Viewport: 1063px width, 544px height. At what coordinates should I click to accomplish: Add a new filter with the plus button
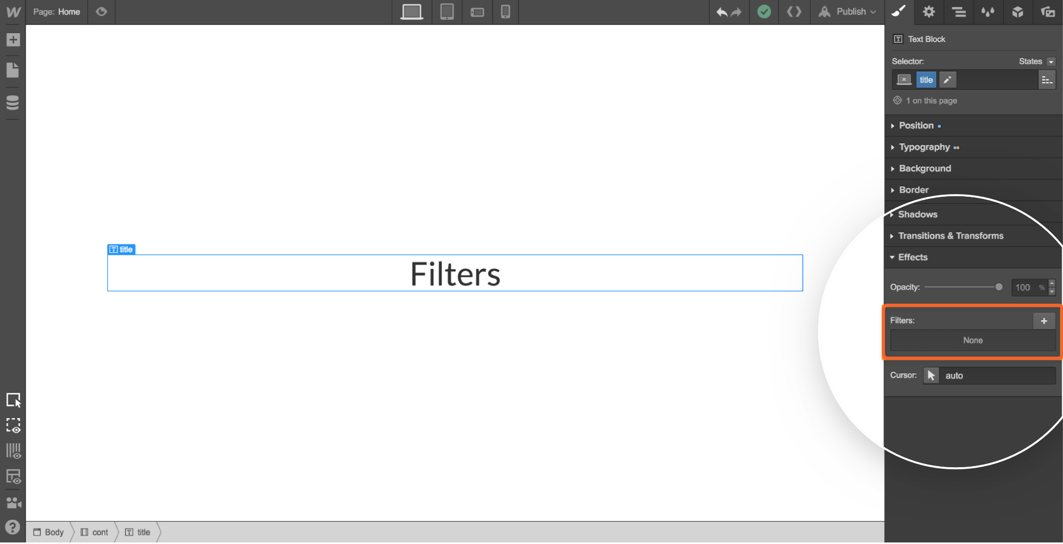[x=1043, y=320]
